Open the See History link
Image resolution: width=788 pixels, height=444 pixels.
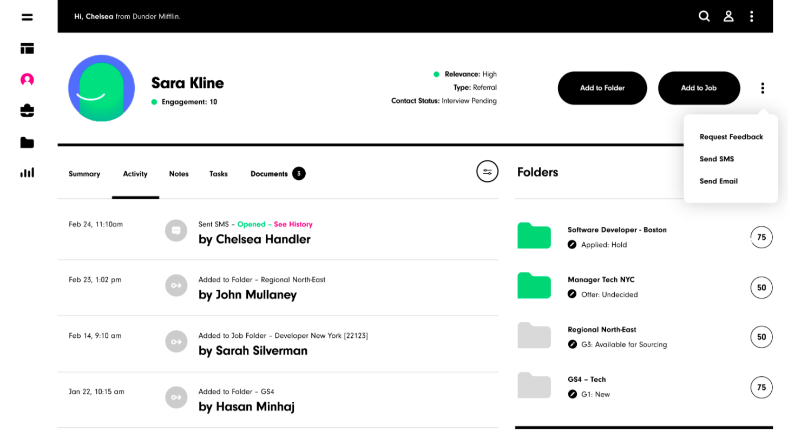click(x=293, y=224)
